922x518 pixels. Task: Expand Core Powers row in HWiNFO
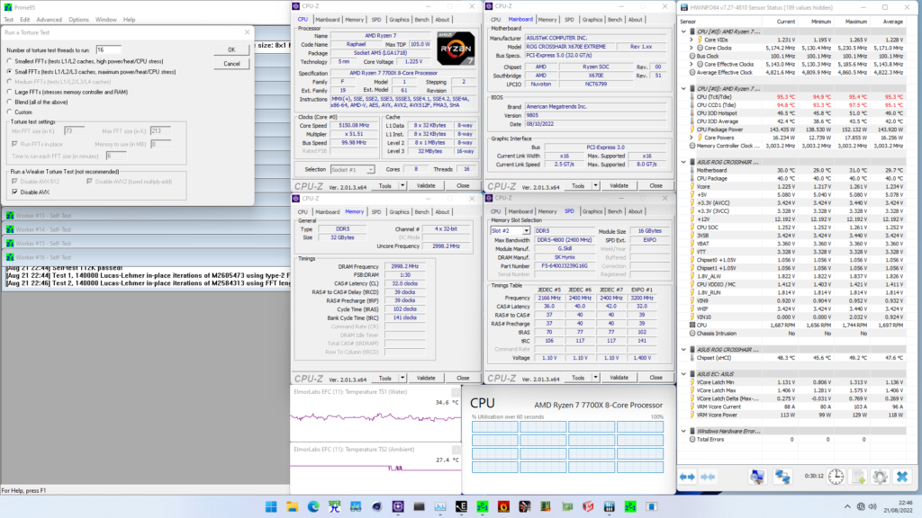(691, 138)
